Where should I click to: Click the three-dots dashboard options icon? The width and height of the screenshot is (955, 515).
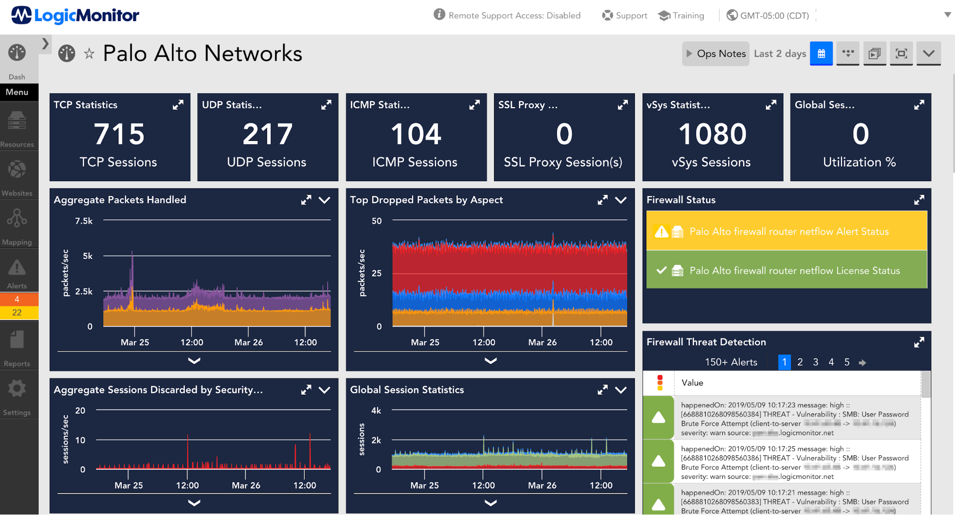point(848,54)
